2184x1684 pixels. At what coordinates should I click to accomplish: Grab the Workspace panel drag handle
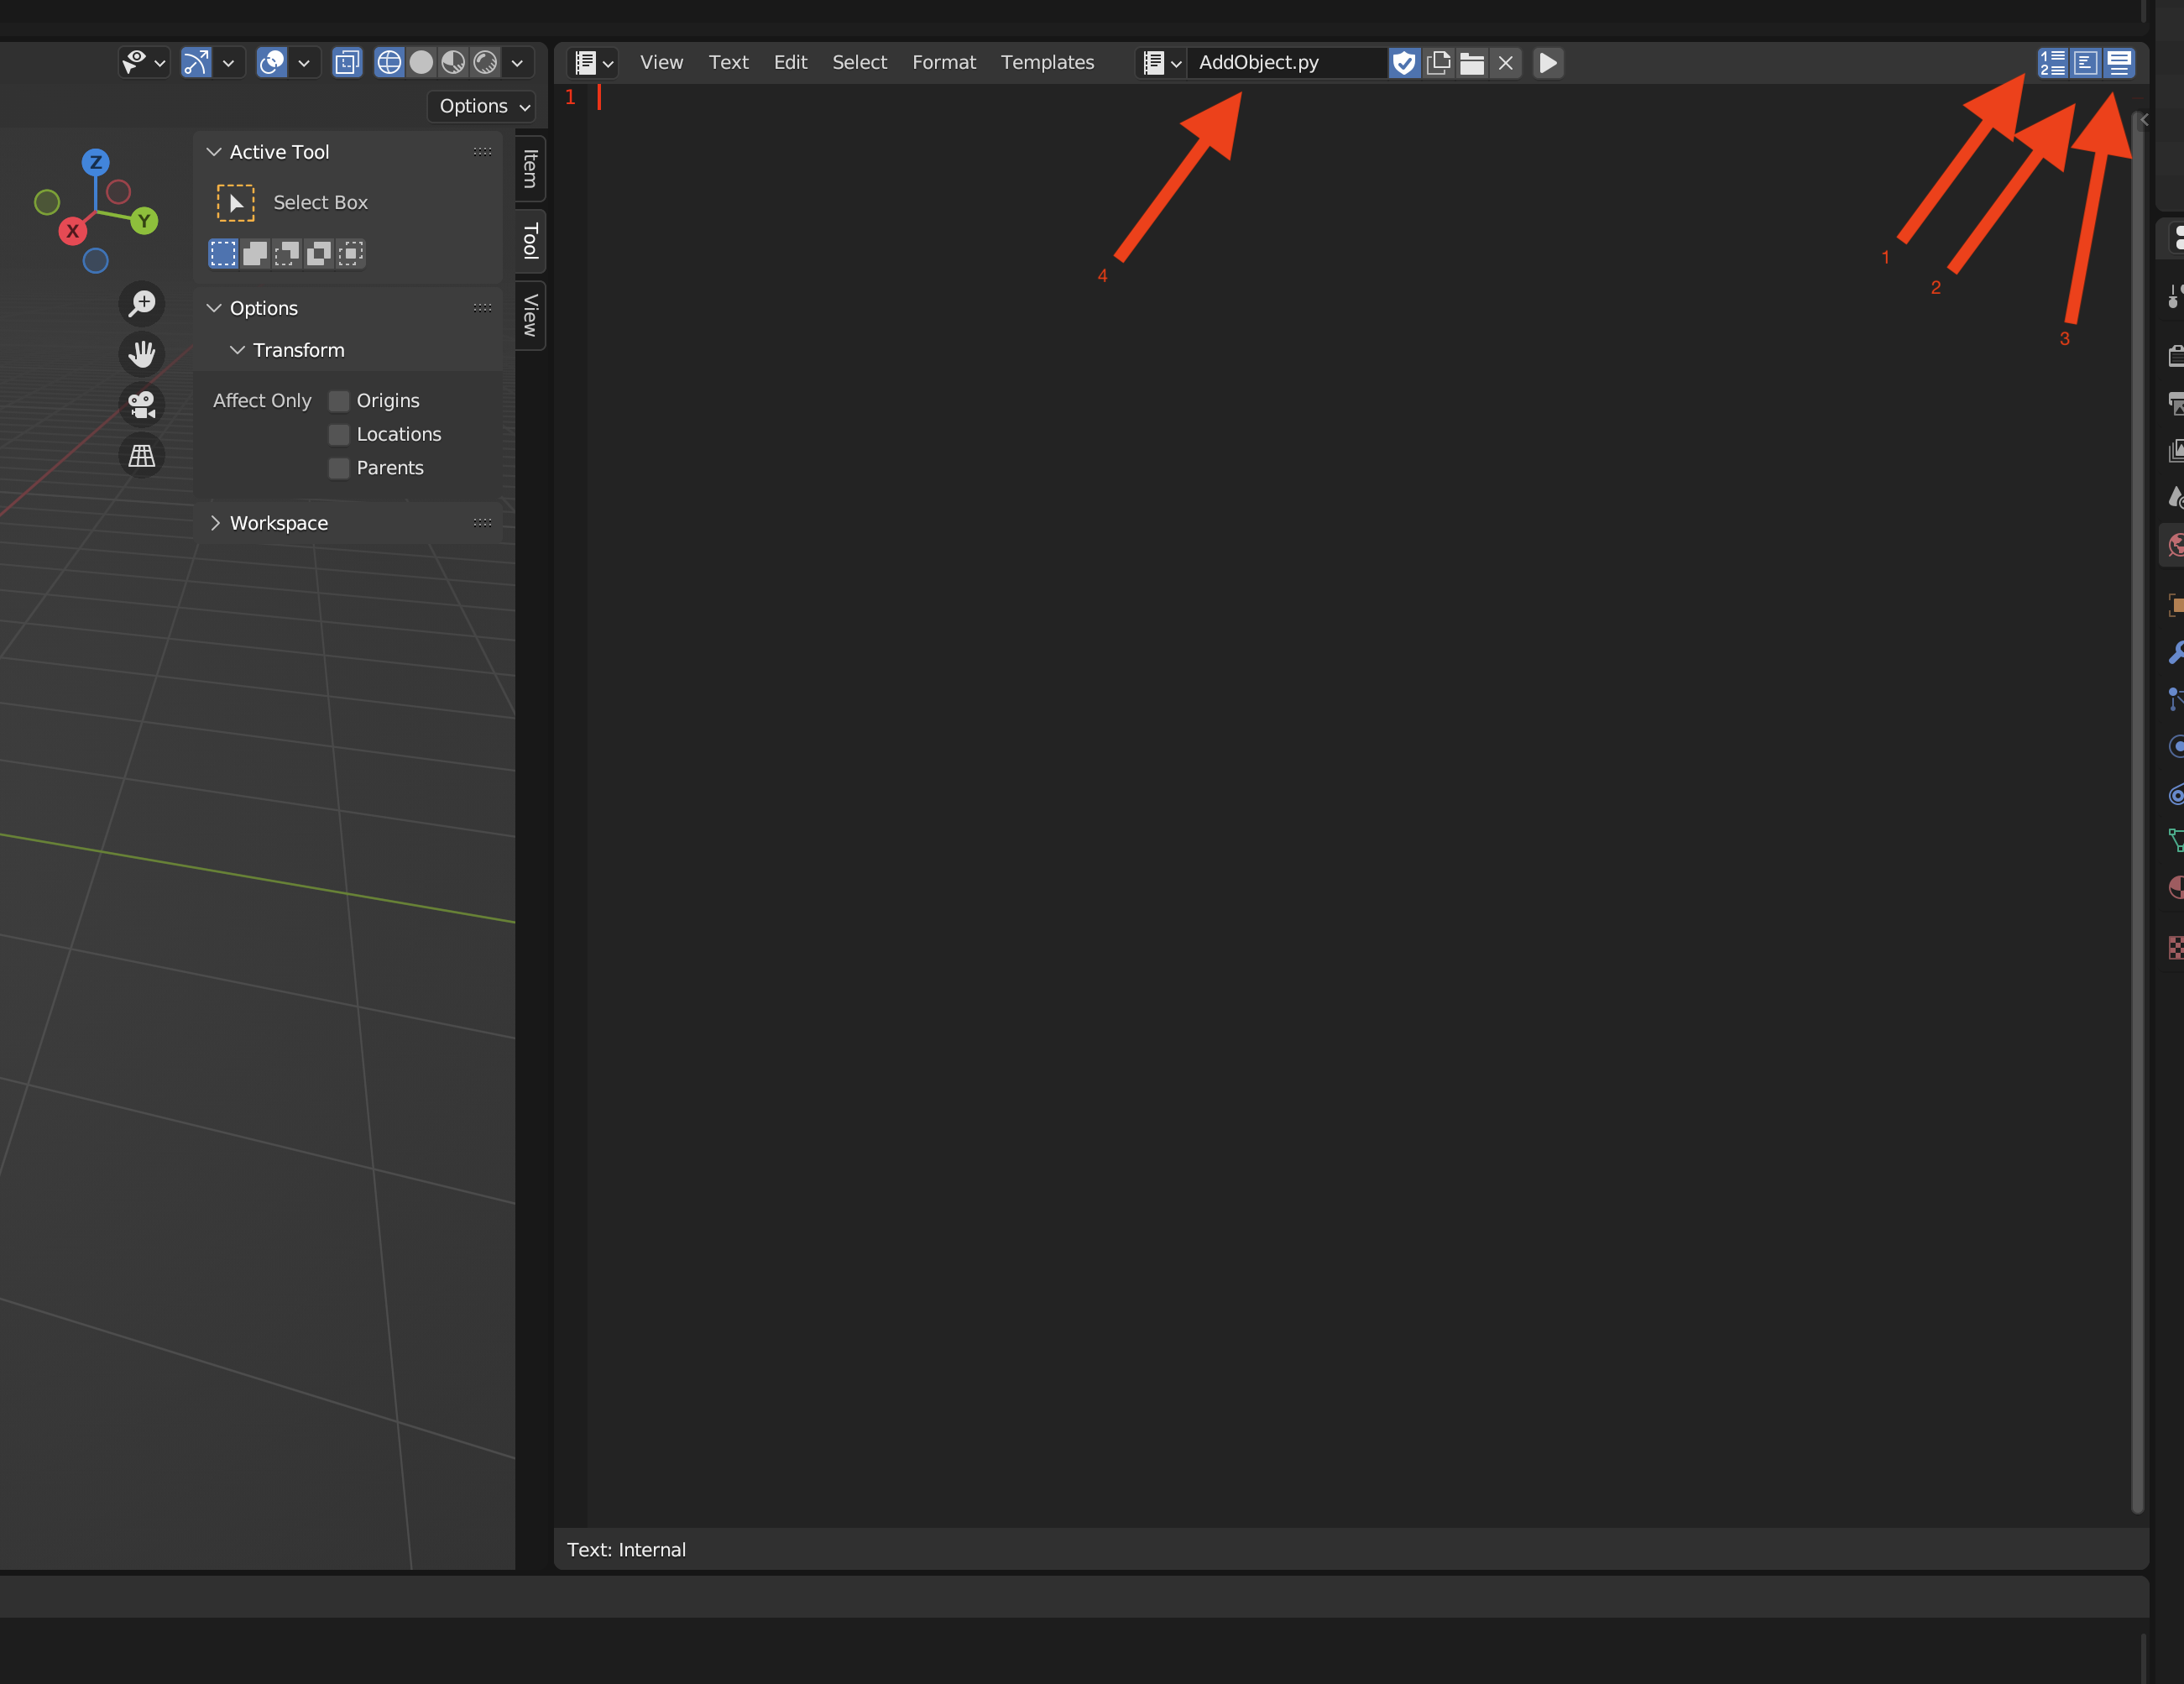(x=482, y=523)
